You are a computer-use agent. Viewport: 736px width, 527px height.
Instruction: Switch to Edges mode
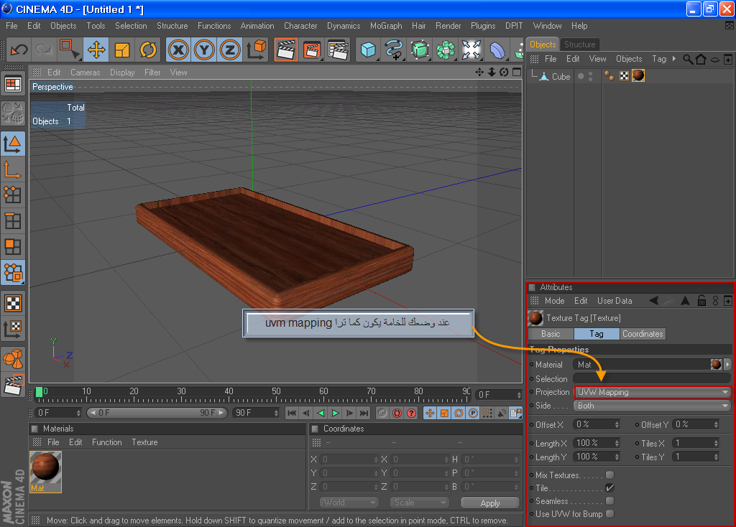pyautogui.click(x=13, y=221)
